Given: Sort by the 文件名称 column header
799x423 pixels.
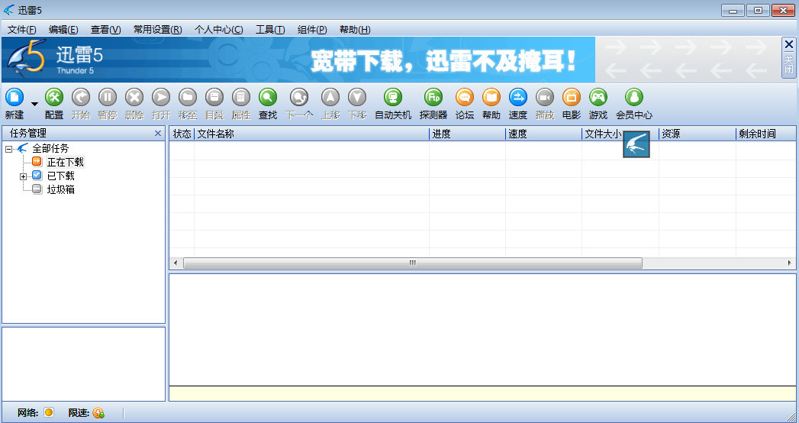Looking at the screenshot, I should [x=311, y=134].
